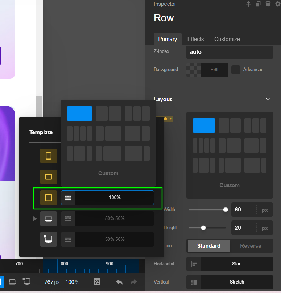
Task: Select the Standard direction option
Action: (208, 246)
